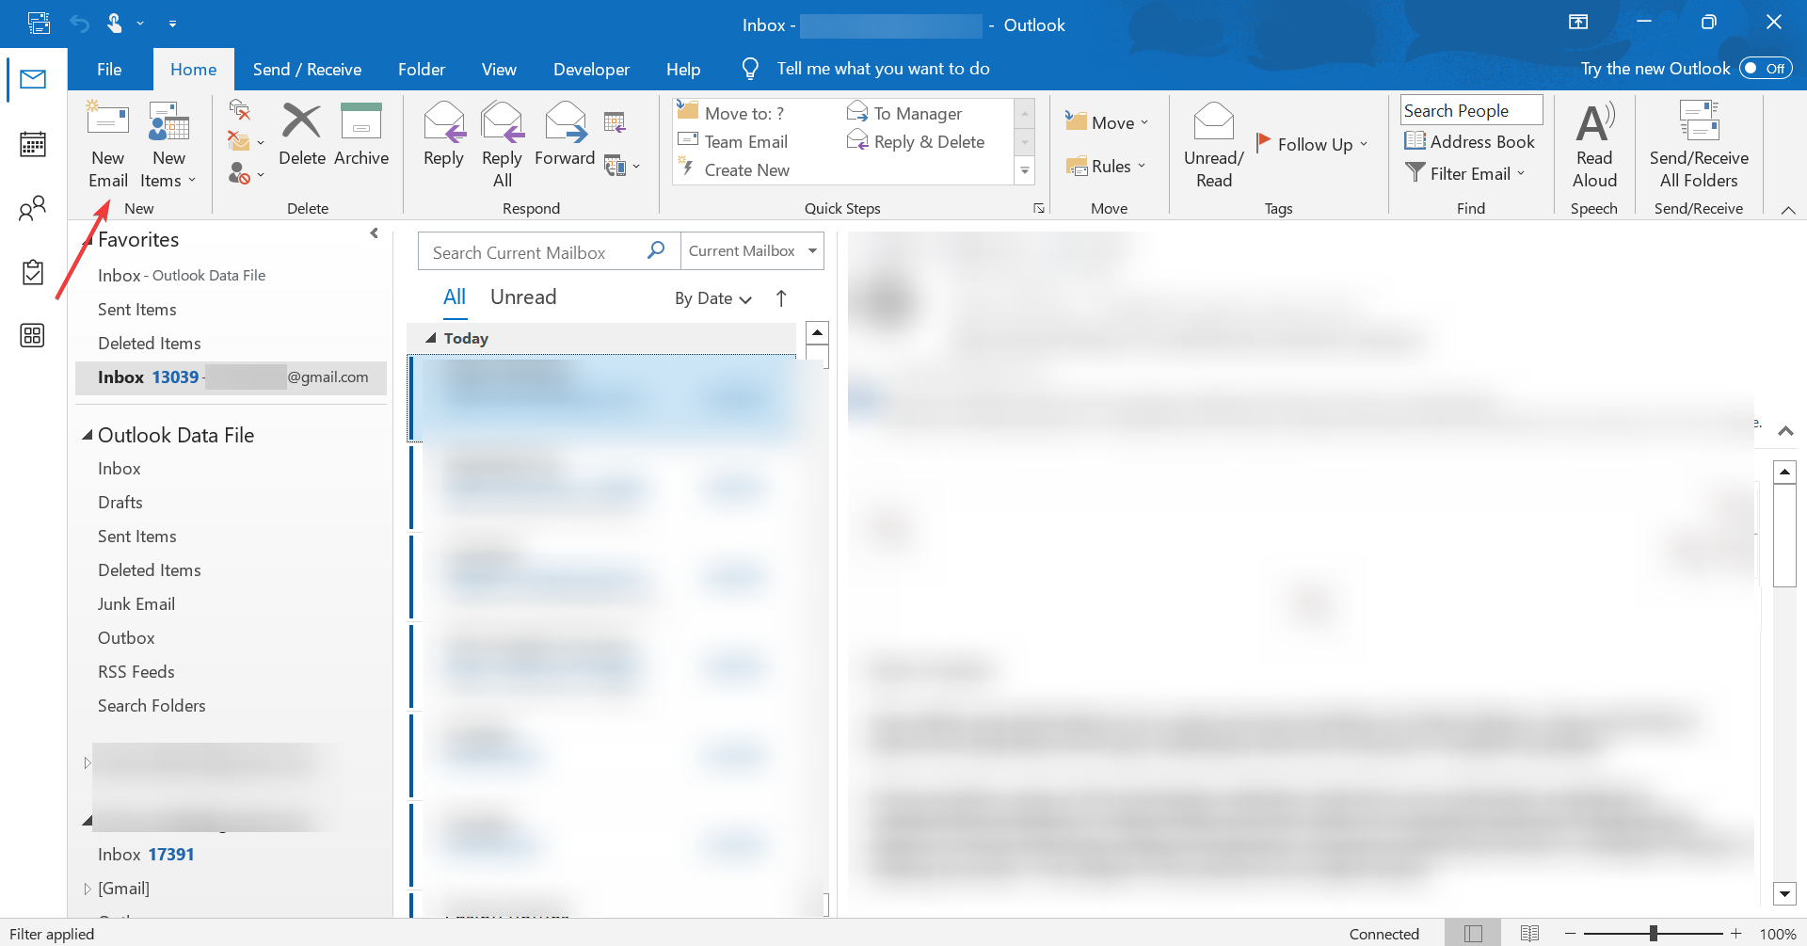1807x946 pixels.
Task: Open the Follow Up dropdown
Action: 1313,143
